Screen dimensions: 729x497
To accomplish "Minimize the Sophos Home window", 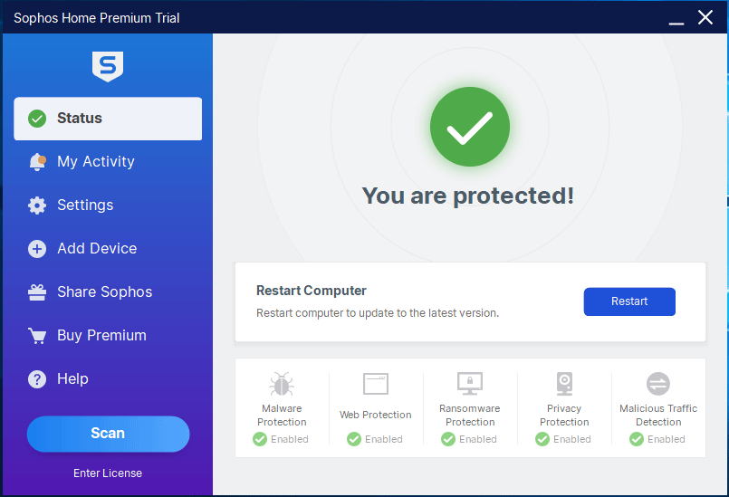I will tap(676, 18).
